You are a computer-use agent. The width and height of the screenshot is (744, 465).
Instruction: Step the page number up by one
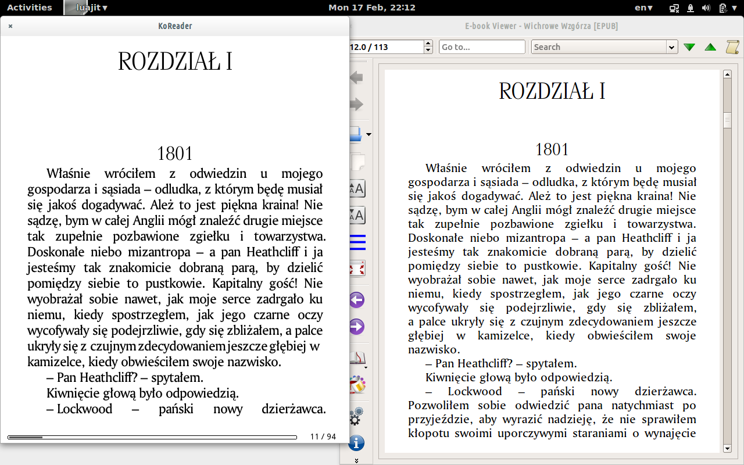(429, 44)
